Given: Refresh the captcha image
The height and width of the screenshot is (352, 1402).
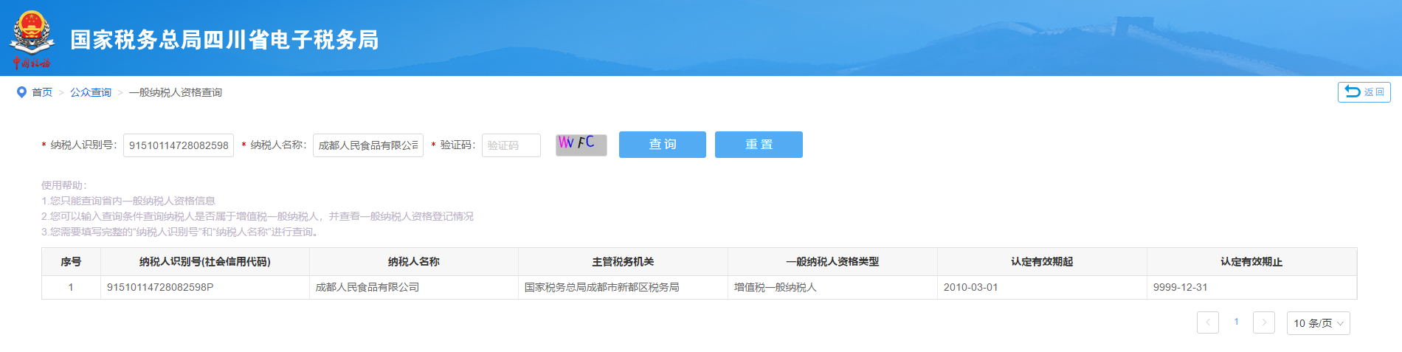Looking at the screenshot, I should click(581, 145).
